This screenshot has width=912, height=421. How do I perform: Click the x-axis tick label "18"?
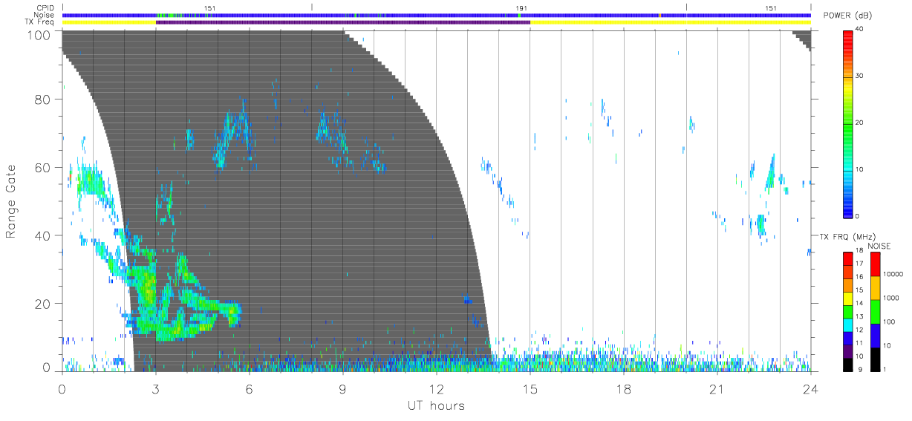point(623,388)
